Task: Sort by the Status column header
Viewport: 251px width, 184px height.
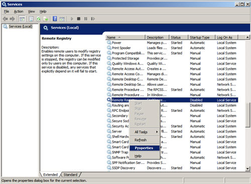Action: (179, 38)
